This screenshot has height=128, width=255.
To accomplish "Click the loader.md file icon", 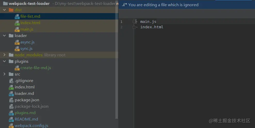I will (x=11, y=94).
